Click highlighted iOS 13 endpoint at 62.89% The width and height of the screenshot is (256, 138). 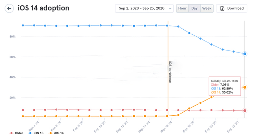coord(245,54)
